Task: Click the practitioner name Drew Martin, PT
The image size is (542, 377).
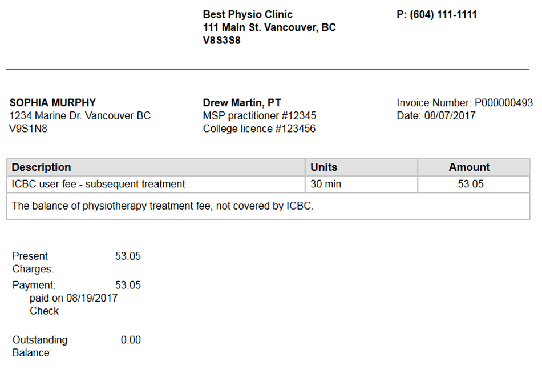Action: pyautogui.click(x=242, y=103)
